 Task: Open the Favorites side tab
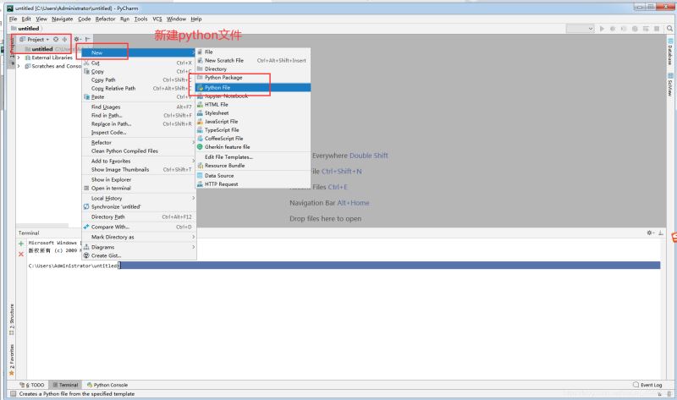[x=12, y=359]
